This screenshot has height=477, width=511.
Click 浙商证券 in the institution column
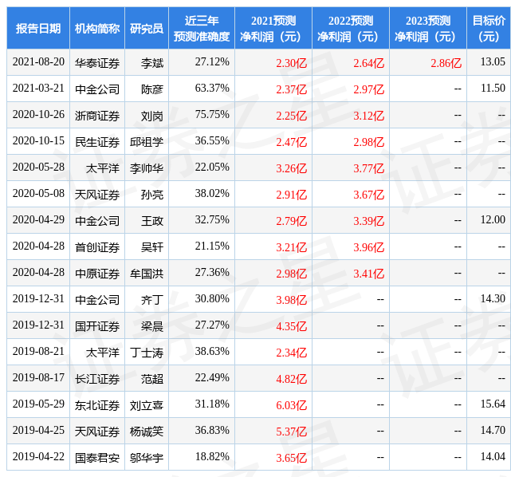tap(97, 116)
